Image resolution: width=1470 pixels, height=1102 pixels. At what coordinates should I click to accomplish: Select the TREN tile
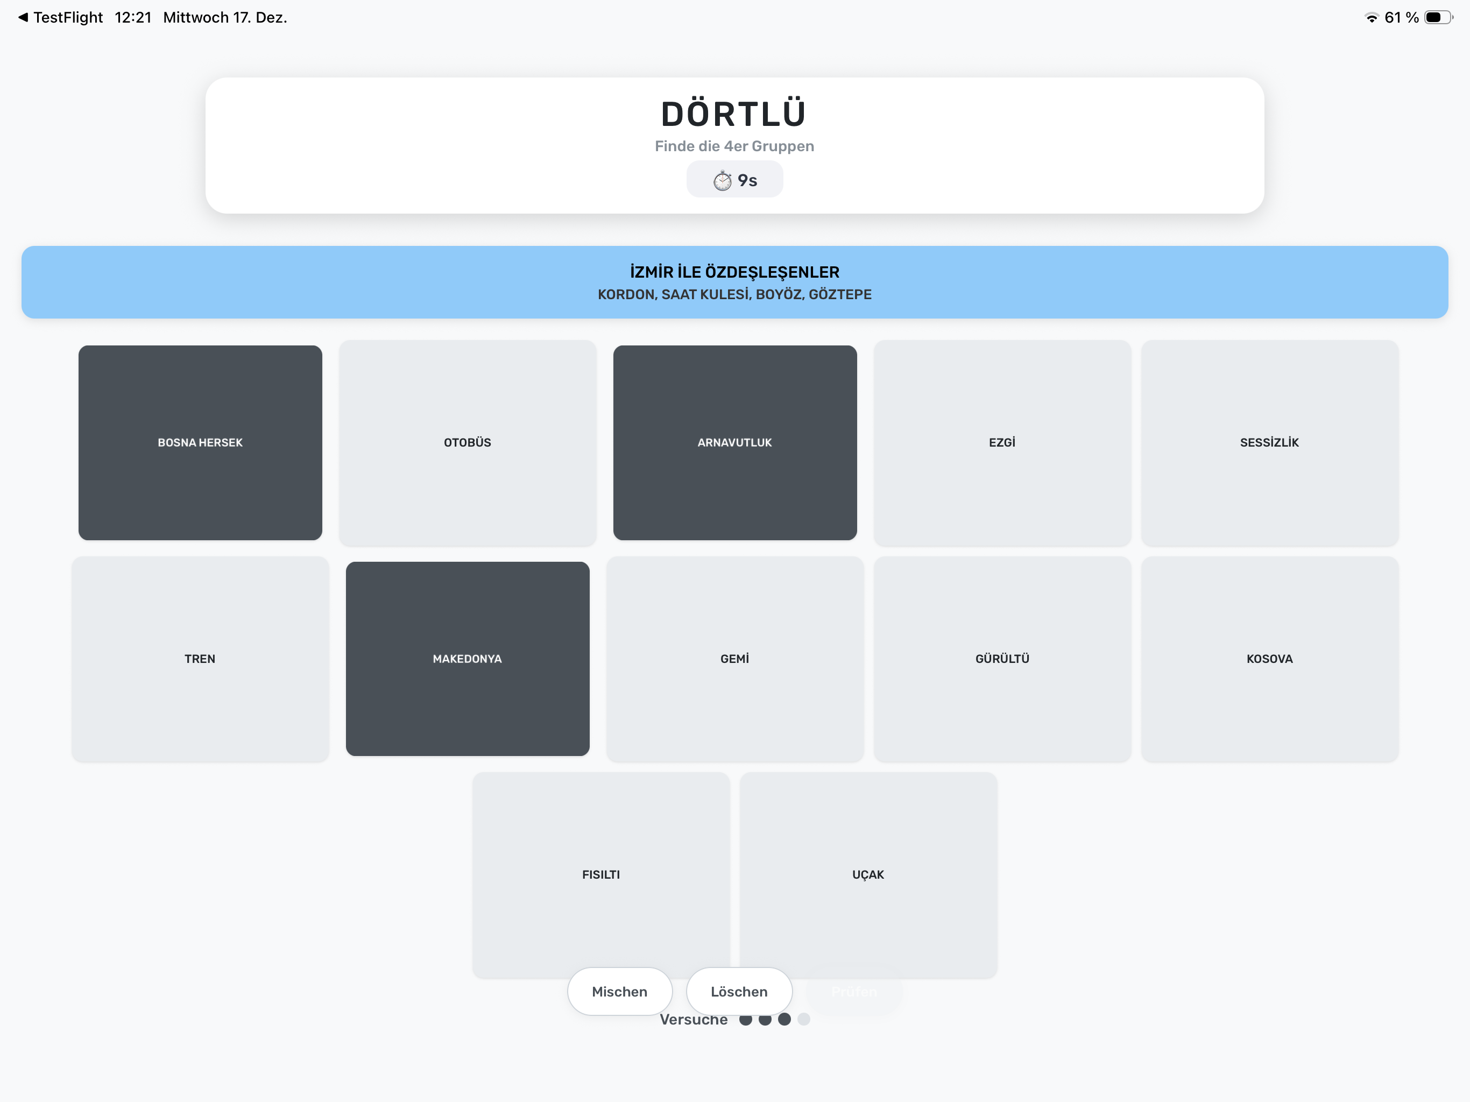(200, 659)
